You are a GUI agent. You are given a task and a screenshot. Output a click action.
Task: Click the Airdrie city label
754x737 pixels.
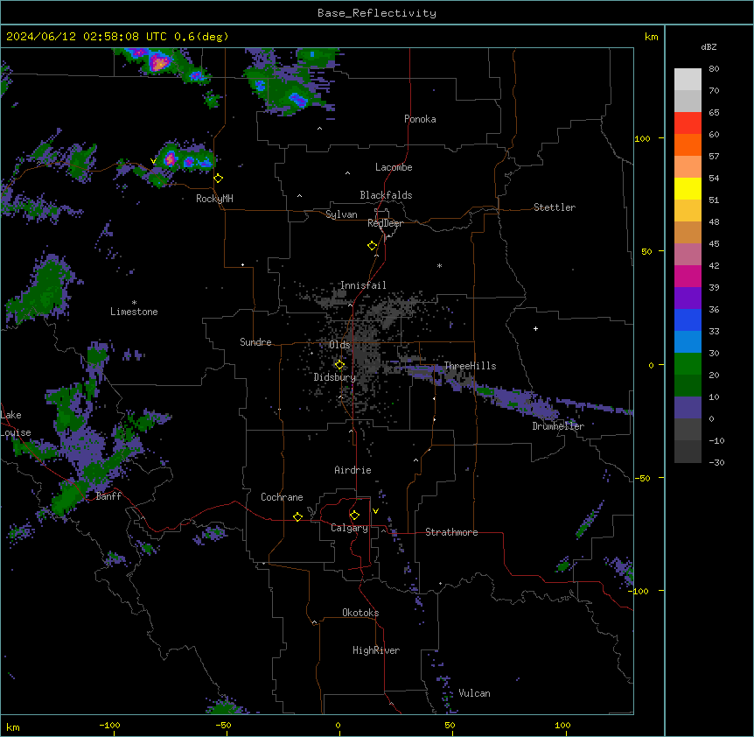353,470
